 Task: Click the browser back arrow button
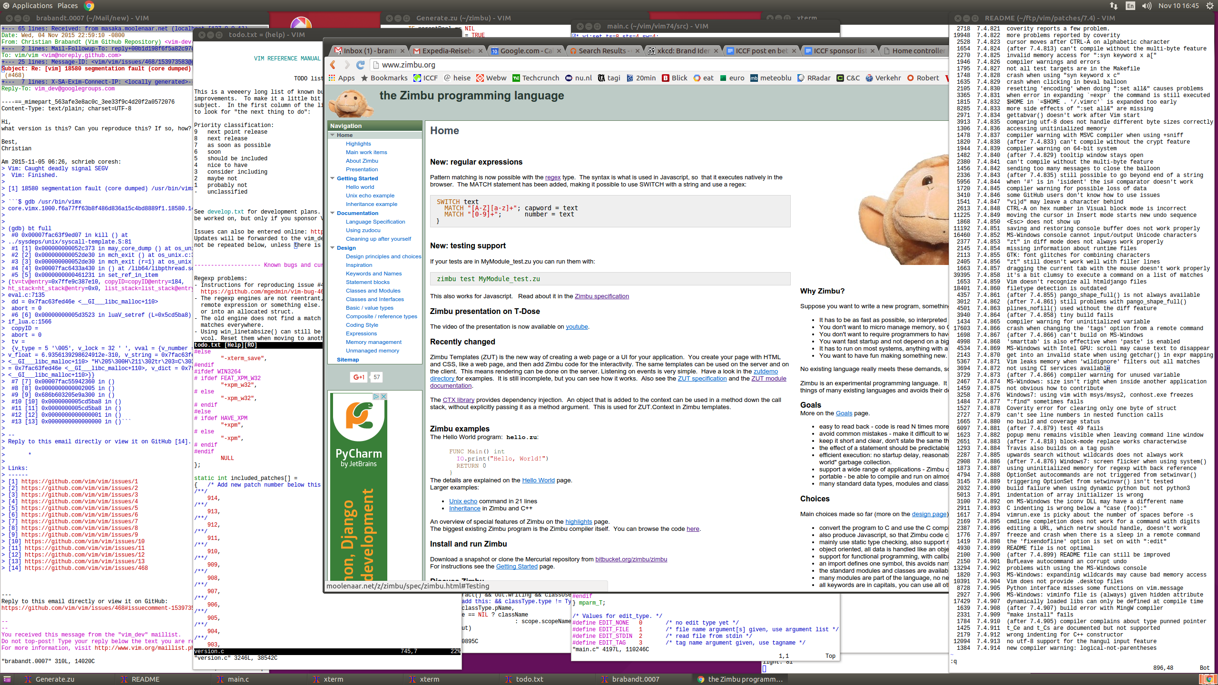333,65
